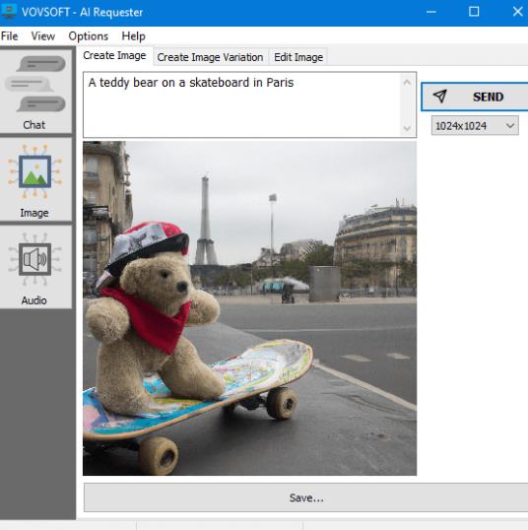The image size is (528, 530).
Task: Open the Options menu
Action: click(89, 36)
